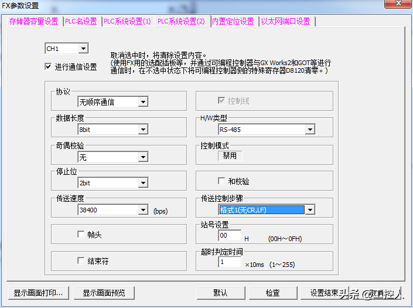Image resolution: width=413 pixels, height=308 pixels.
Task: Click the 检查 check button
Action: point(273,293)
